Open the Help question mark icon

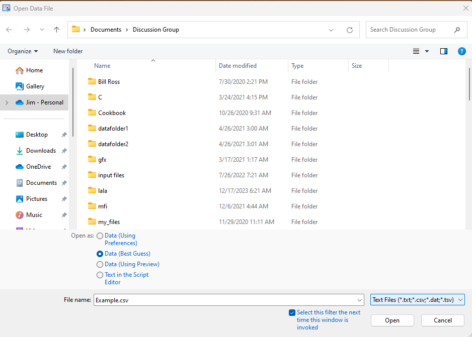pos(461,51)
